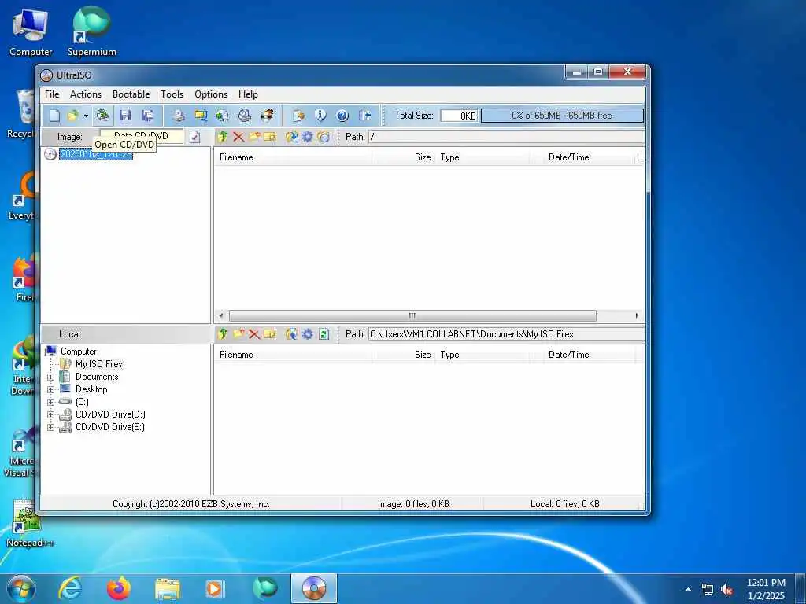Click the Burn CD/DVD image flame icon
806x604 pixels.
click(x=267, y=116)
